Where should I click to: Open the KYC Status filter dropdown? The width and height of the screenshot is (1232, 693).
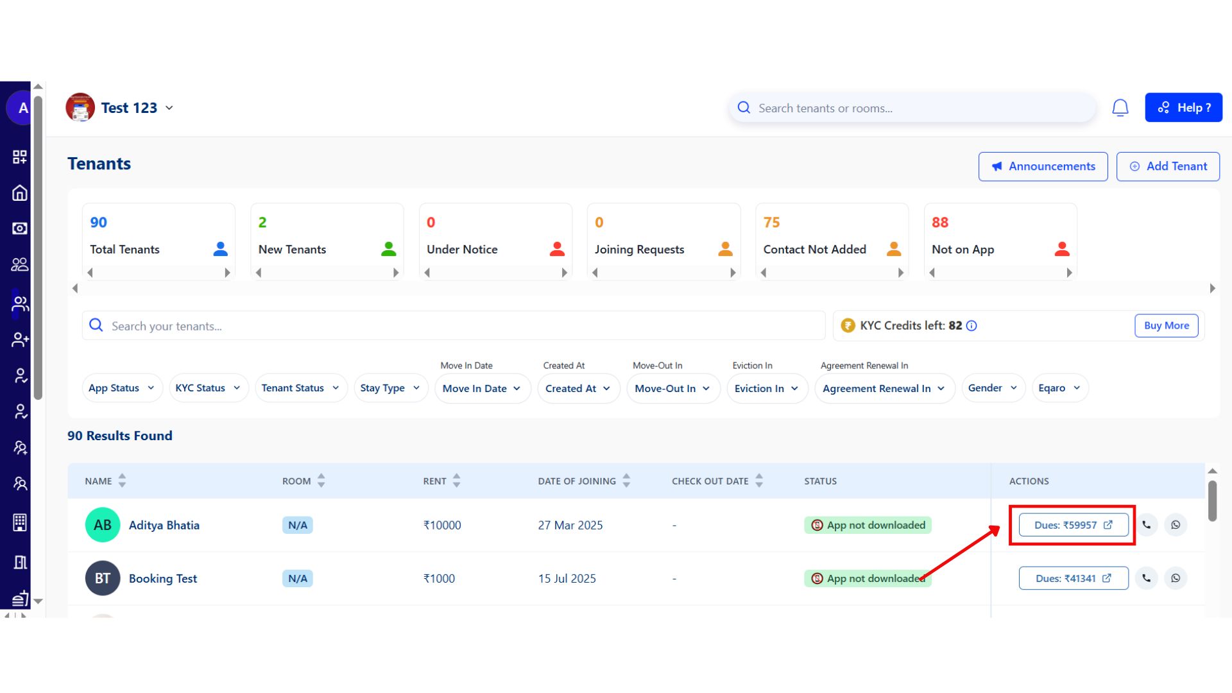click(x=208, y=388)
